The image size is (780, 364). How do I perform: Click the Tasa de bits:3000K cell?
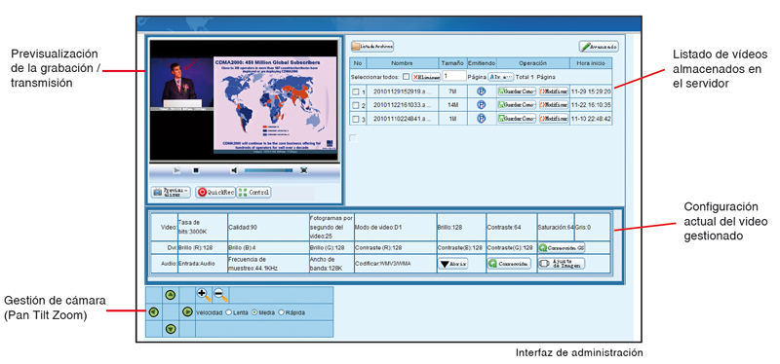coord(202,228)
